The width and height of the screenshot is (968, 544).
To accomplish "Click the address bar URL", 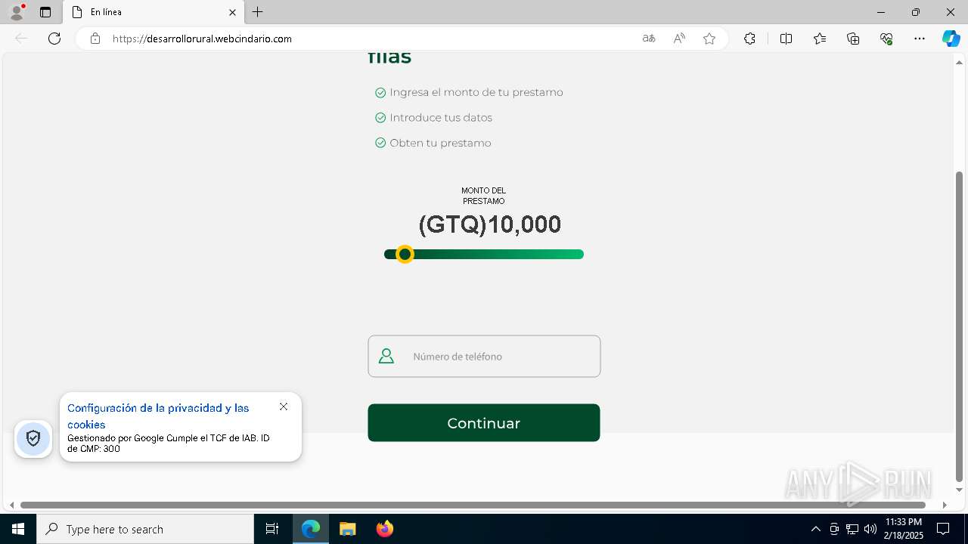I will pos(202,39).
